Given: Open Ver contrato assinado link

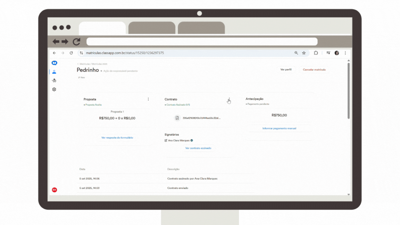Looking at the screenshot, I should coord(198,148).
